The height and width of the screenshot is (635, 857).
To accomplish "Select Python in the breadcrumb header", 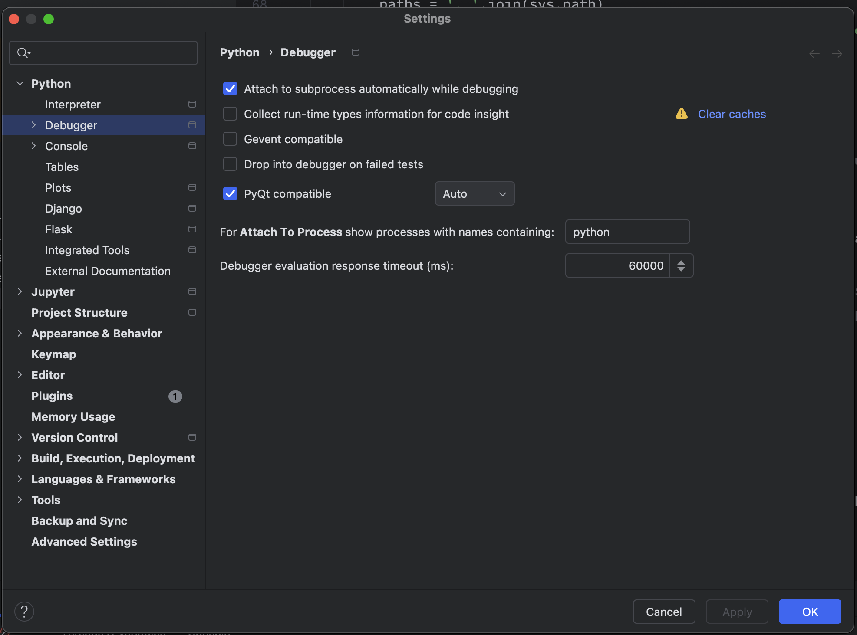I will pos(239,52).
